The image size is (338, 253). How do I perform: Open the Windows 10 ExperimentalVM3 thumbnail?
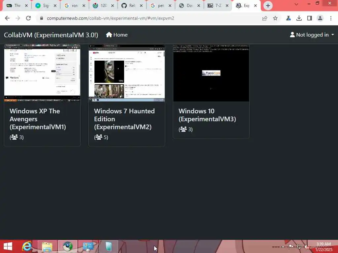(x=211, y=73)
